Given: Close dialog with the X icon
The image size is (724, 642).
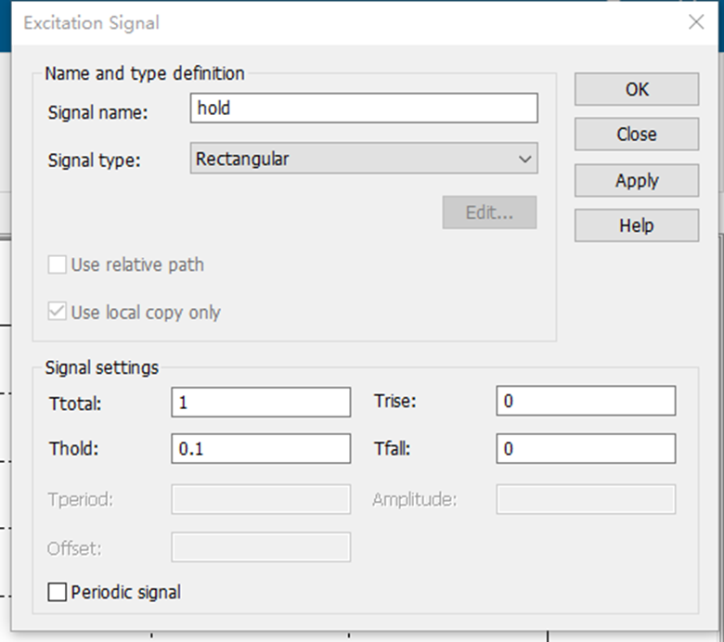Looking at the screenshot, I should pyautogui.click(x=696, y=22).
